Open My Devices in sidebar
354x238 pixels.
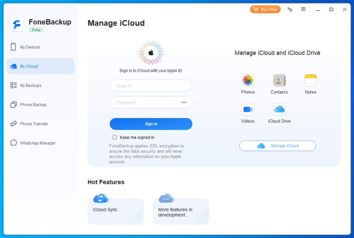click(x=41, y=47)
